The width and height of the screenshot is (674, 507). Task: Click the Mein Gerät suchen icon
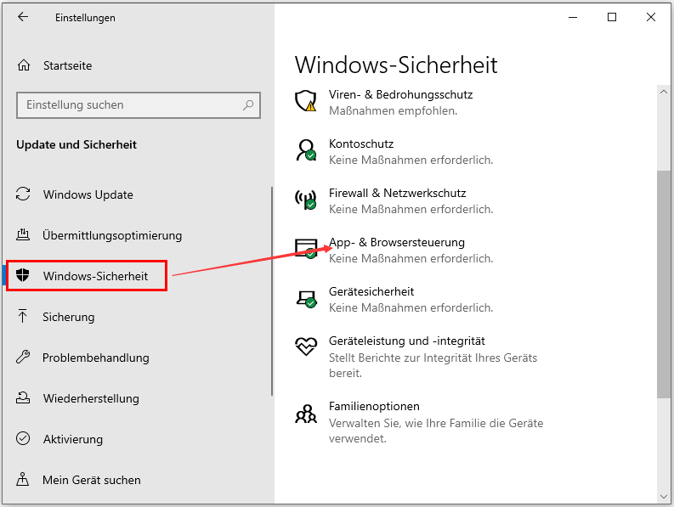22,479
